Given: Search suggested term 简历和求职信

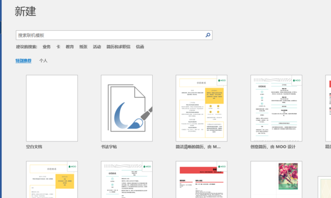Looking at the screenshot, I should click(x=119, y=47).
